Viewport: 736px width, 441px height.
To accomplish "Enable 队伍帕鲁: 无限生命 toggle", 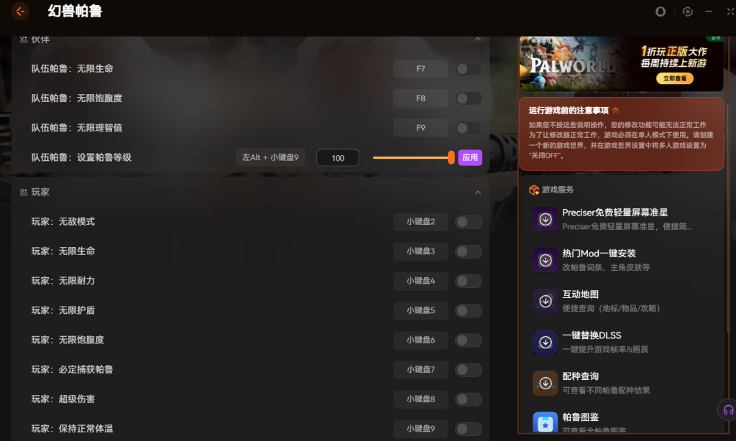I will [x=468, y=69].
